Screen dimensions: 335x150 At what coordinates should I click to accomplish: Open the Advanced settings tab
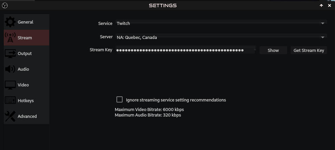tap(27, 116)
